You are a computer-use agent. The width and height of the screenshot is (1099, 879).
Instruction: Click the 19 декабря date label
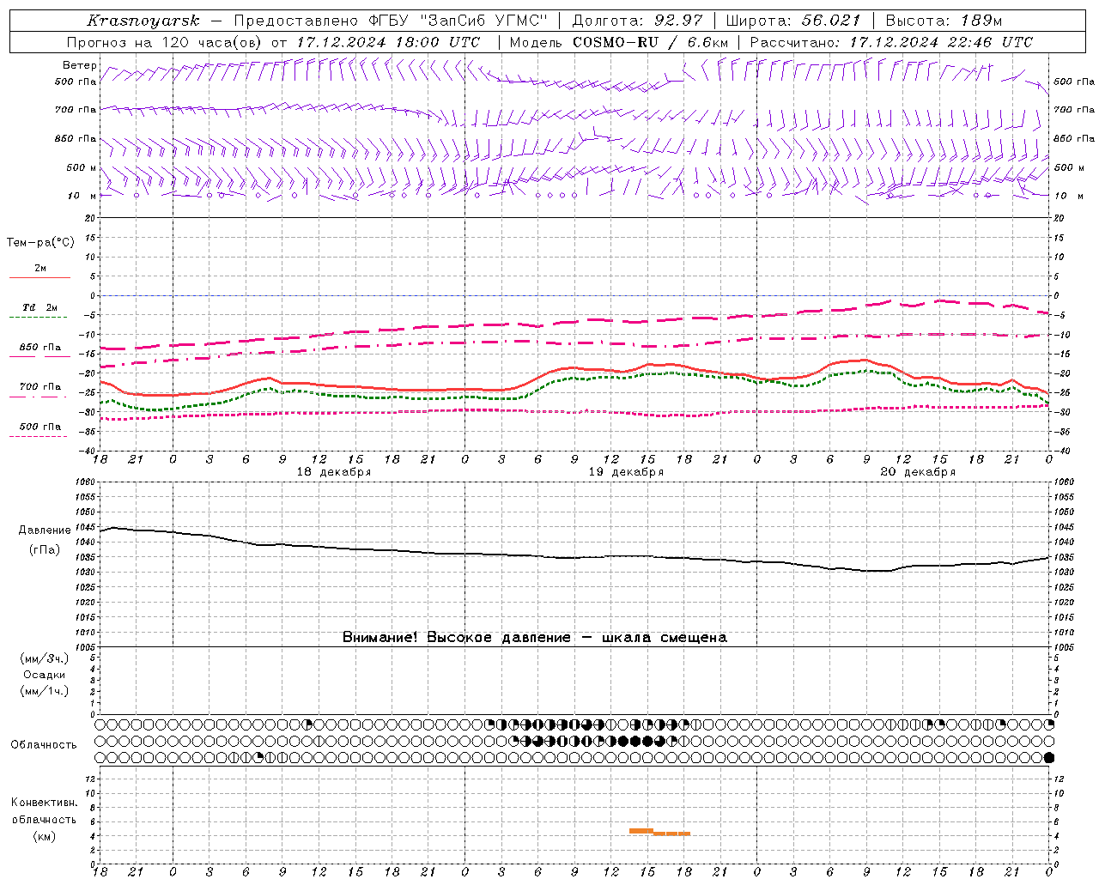pos(626,472)
